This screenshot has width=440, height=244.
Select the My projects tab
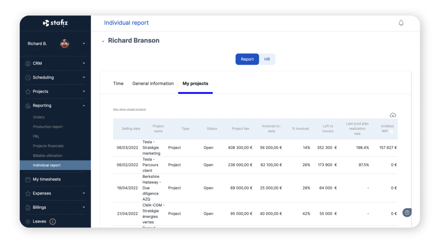tap(196, 84)
